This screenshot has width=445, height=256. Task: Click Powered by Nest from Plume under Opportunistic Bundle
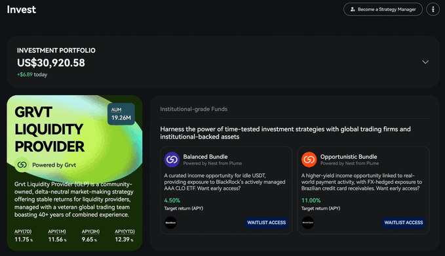pyautogui.click(x=349, y=163)
